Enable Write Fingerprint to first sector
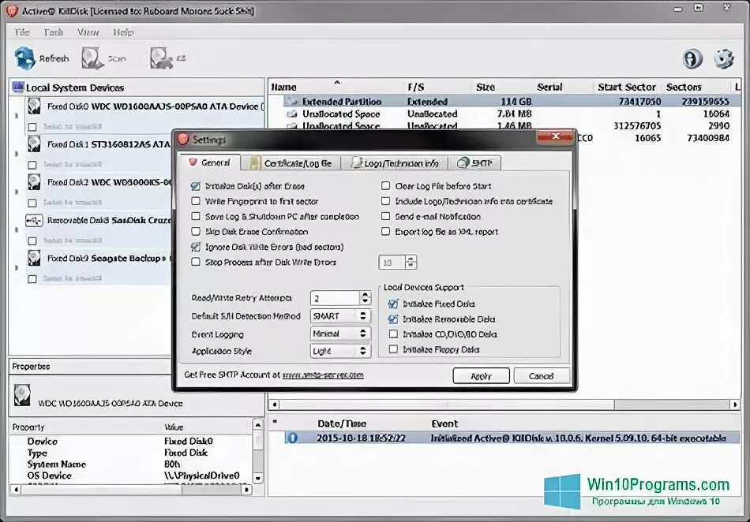Image resolution: width=750 pixels, height=522 pixels. (196, 201)
